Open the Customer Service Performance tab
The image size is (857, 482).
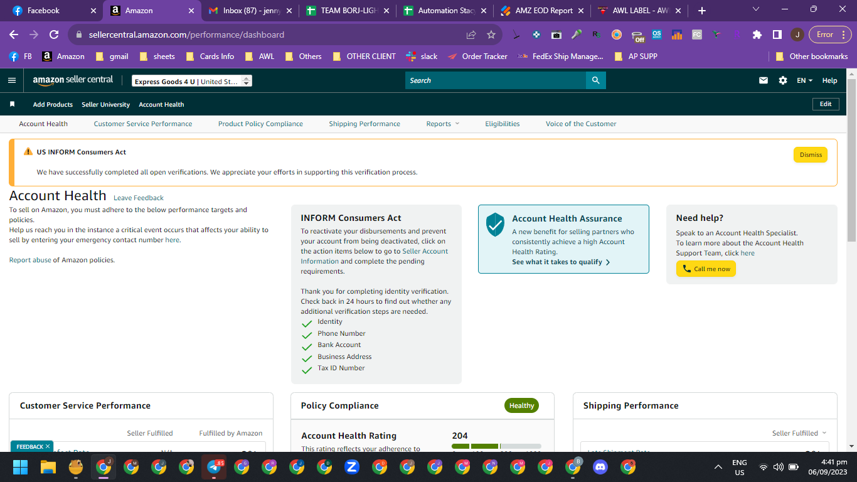(143, 124)
